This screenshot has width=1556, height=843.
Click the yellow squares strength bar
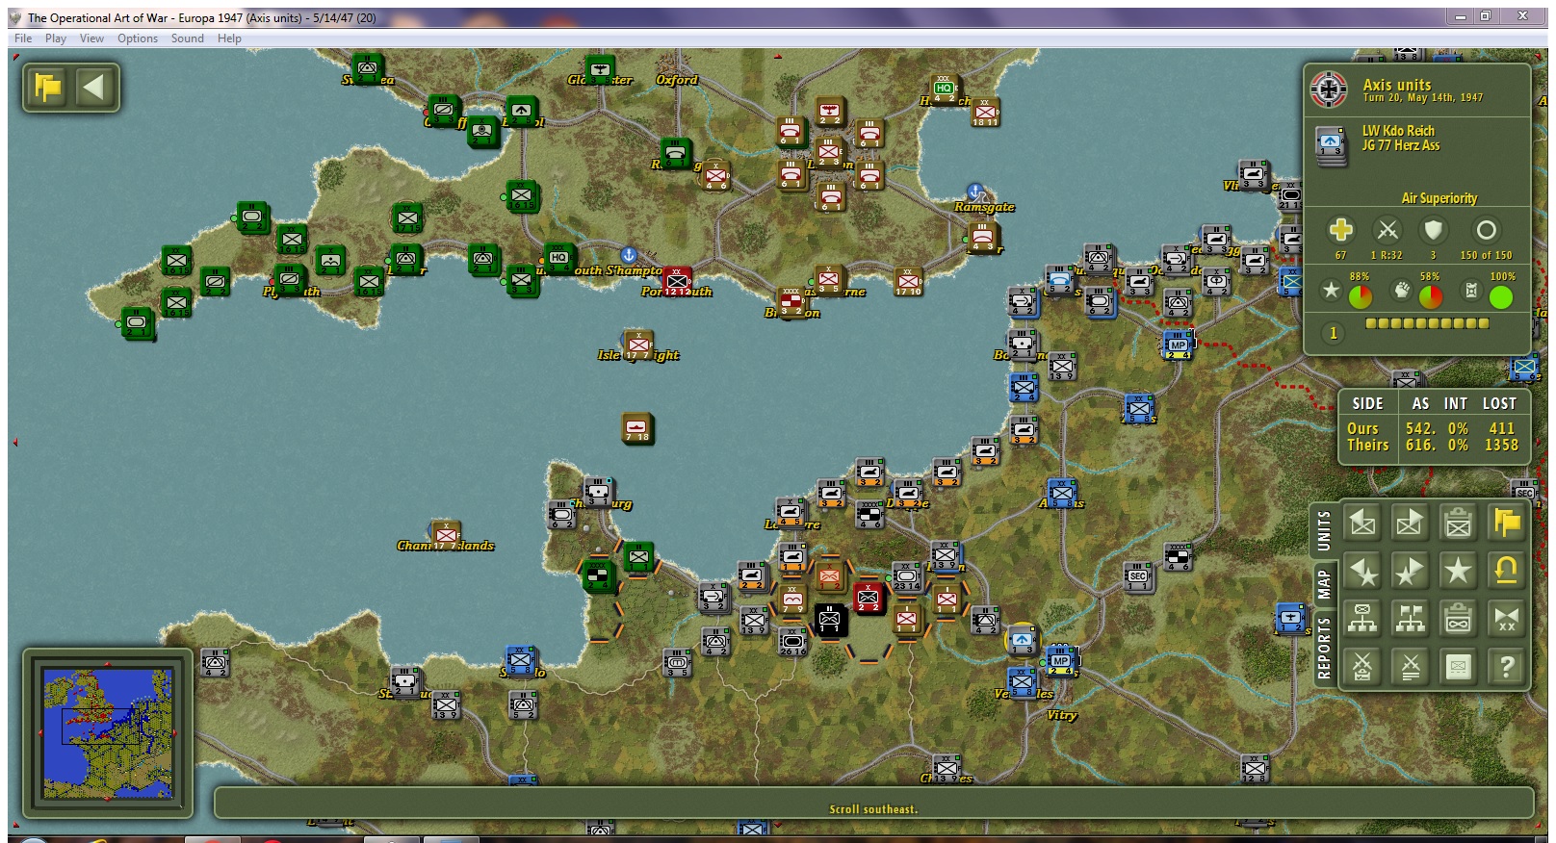[x=1427, y=324]
